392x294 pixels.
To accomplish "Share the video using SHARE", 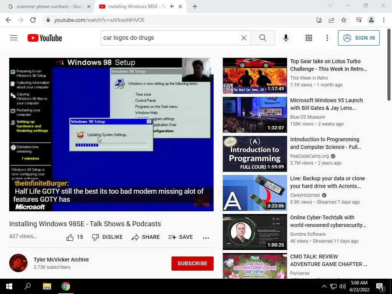I will 145,237.
